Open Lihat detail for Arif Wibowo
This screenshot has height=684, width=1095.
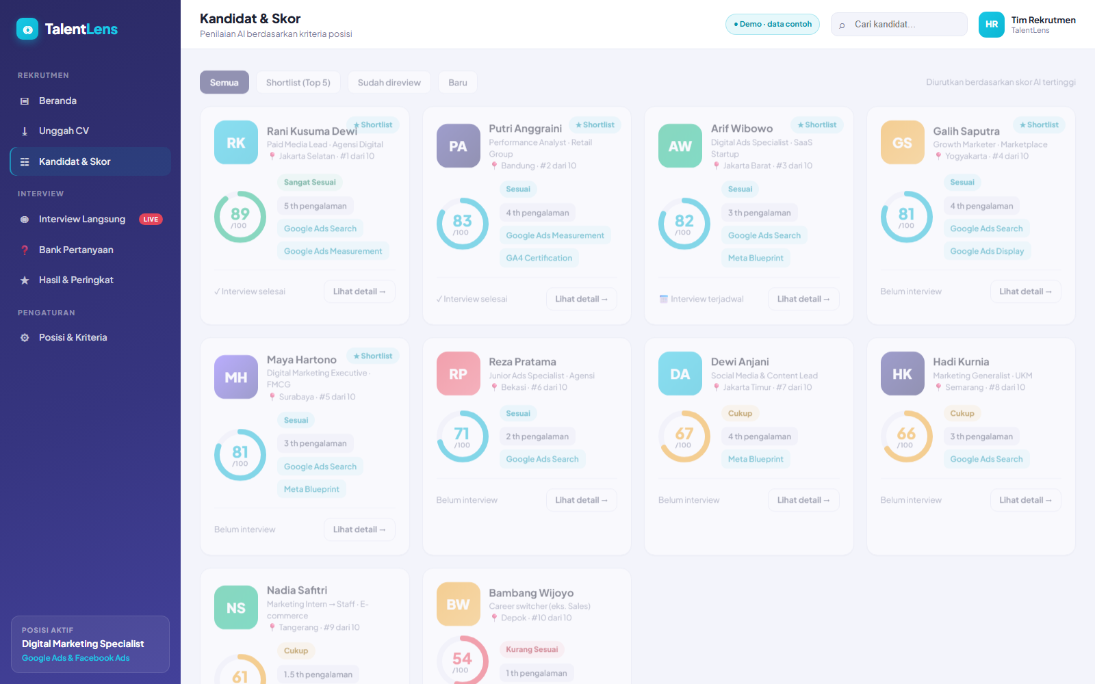803,299
